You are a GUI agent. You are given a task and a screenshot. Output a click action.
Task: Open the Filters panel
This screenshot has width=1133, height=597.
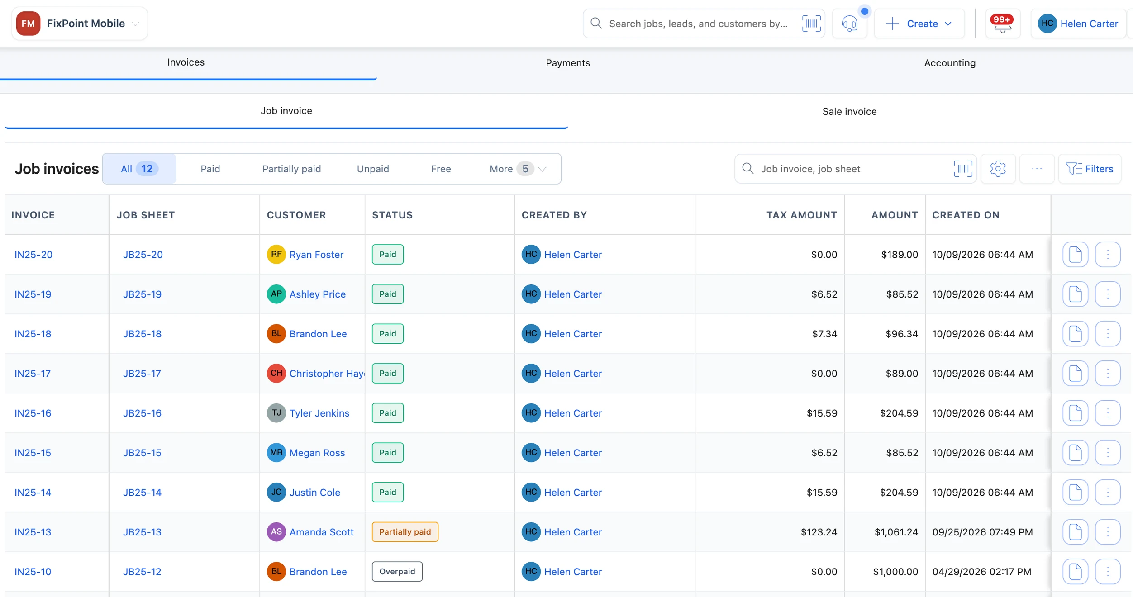point(1090,169)
